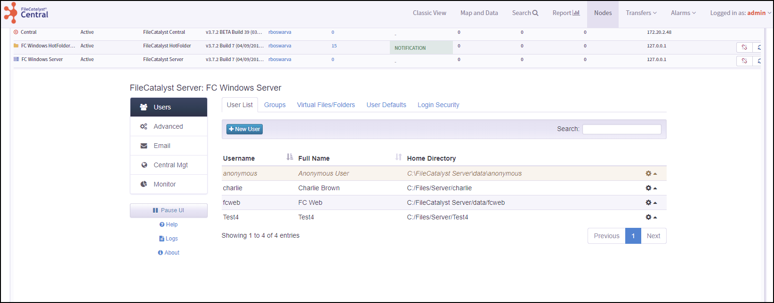Sort by Username column sort icon

point(290,157)
